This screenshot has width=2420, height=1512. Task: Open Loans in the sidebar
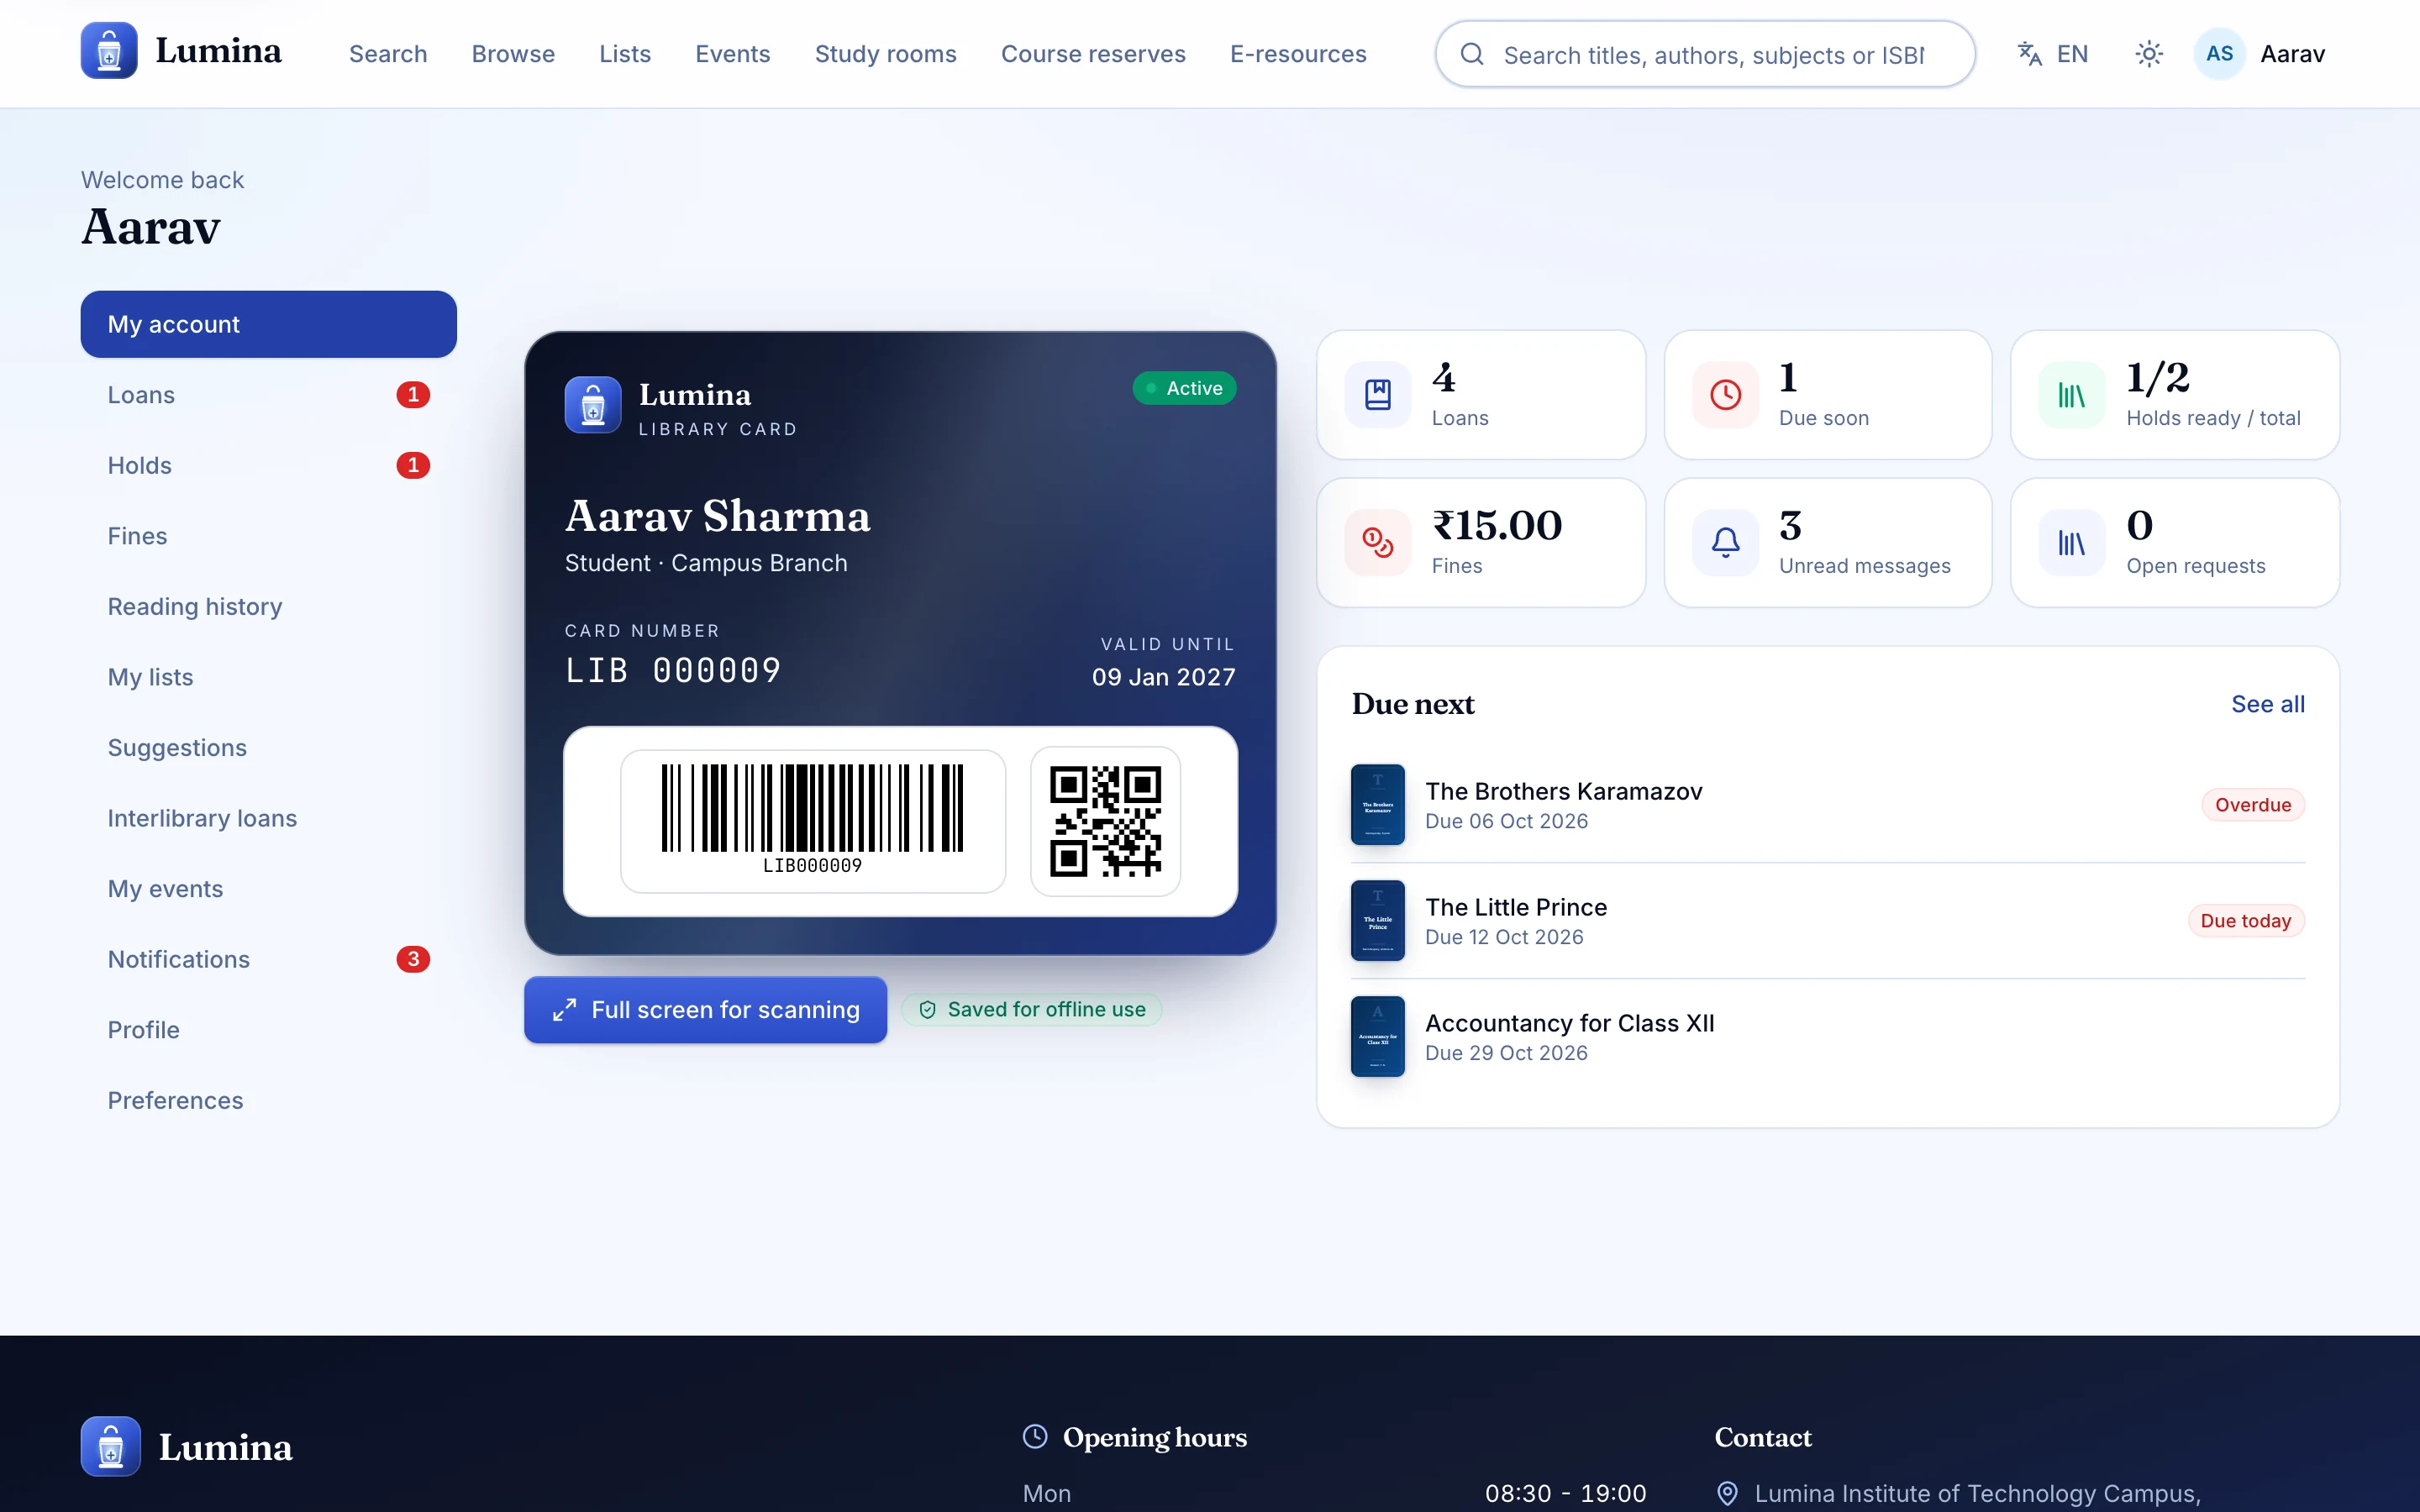[269, 395]
